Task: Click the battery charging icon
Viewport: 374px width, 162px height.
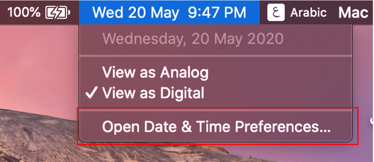Action: coord(58,12)
